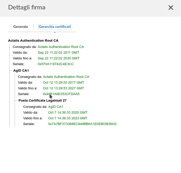Click 'Oct 7 14:36:33 2023 GMT' date
The image size is (181, 173).
(68, 118)
